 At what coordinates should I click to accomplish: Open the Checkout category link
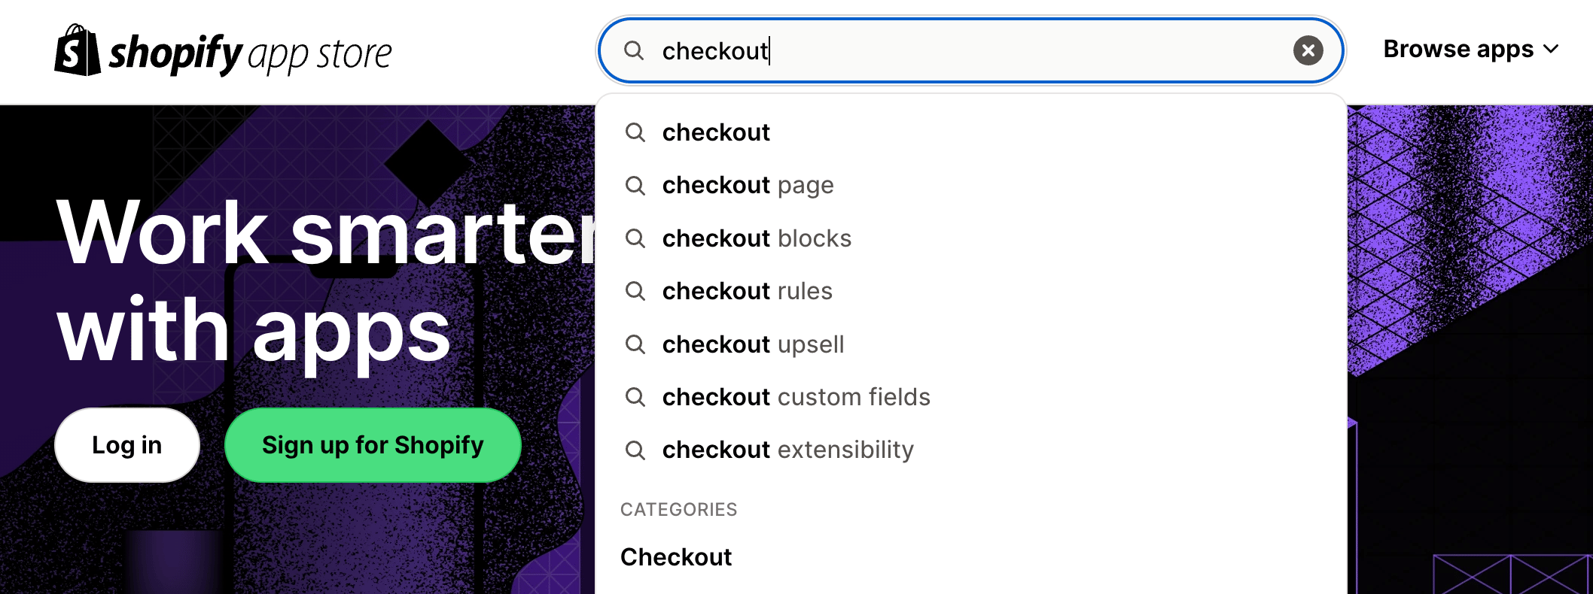point(676,557)
